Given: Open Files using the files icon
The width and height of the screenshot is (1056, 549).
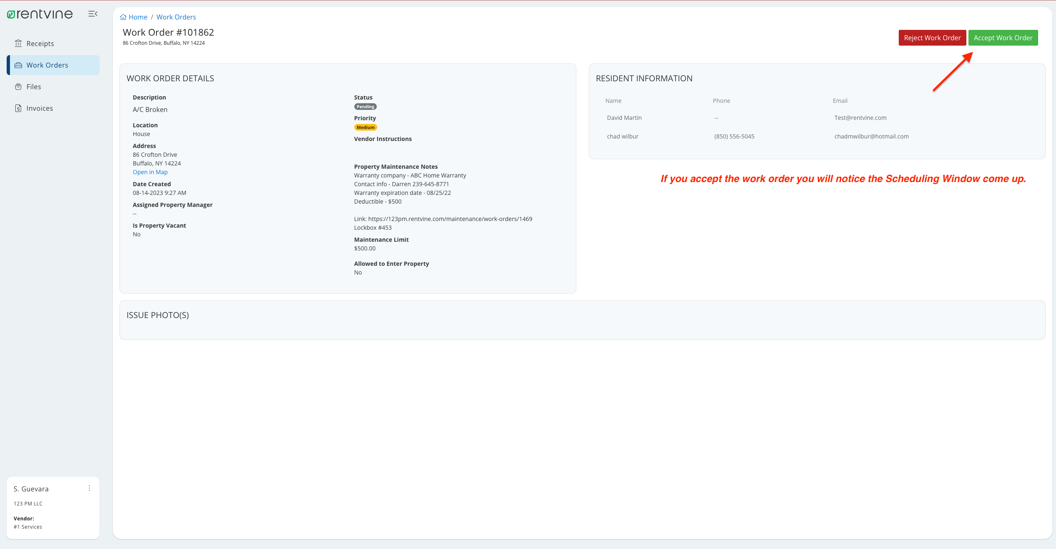Looking at the screenshot, I should (19, 86).
